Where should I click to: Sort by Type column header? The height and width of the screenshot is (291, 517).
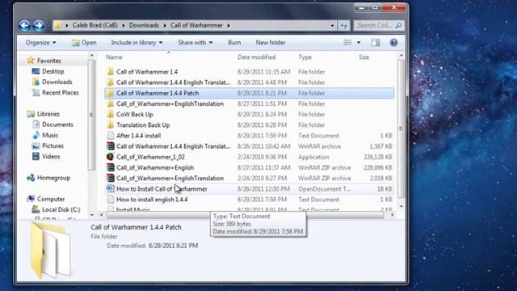[305, 57]
